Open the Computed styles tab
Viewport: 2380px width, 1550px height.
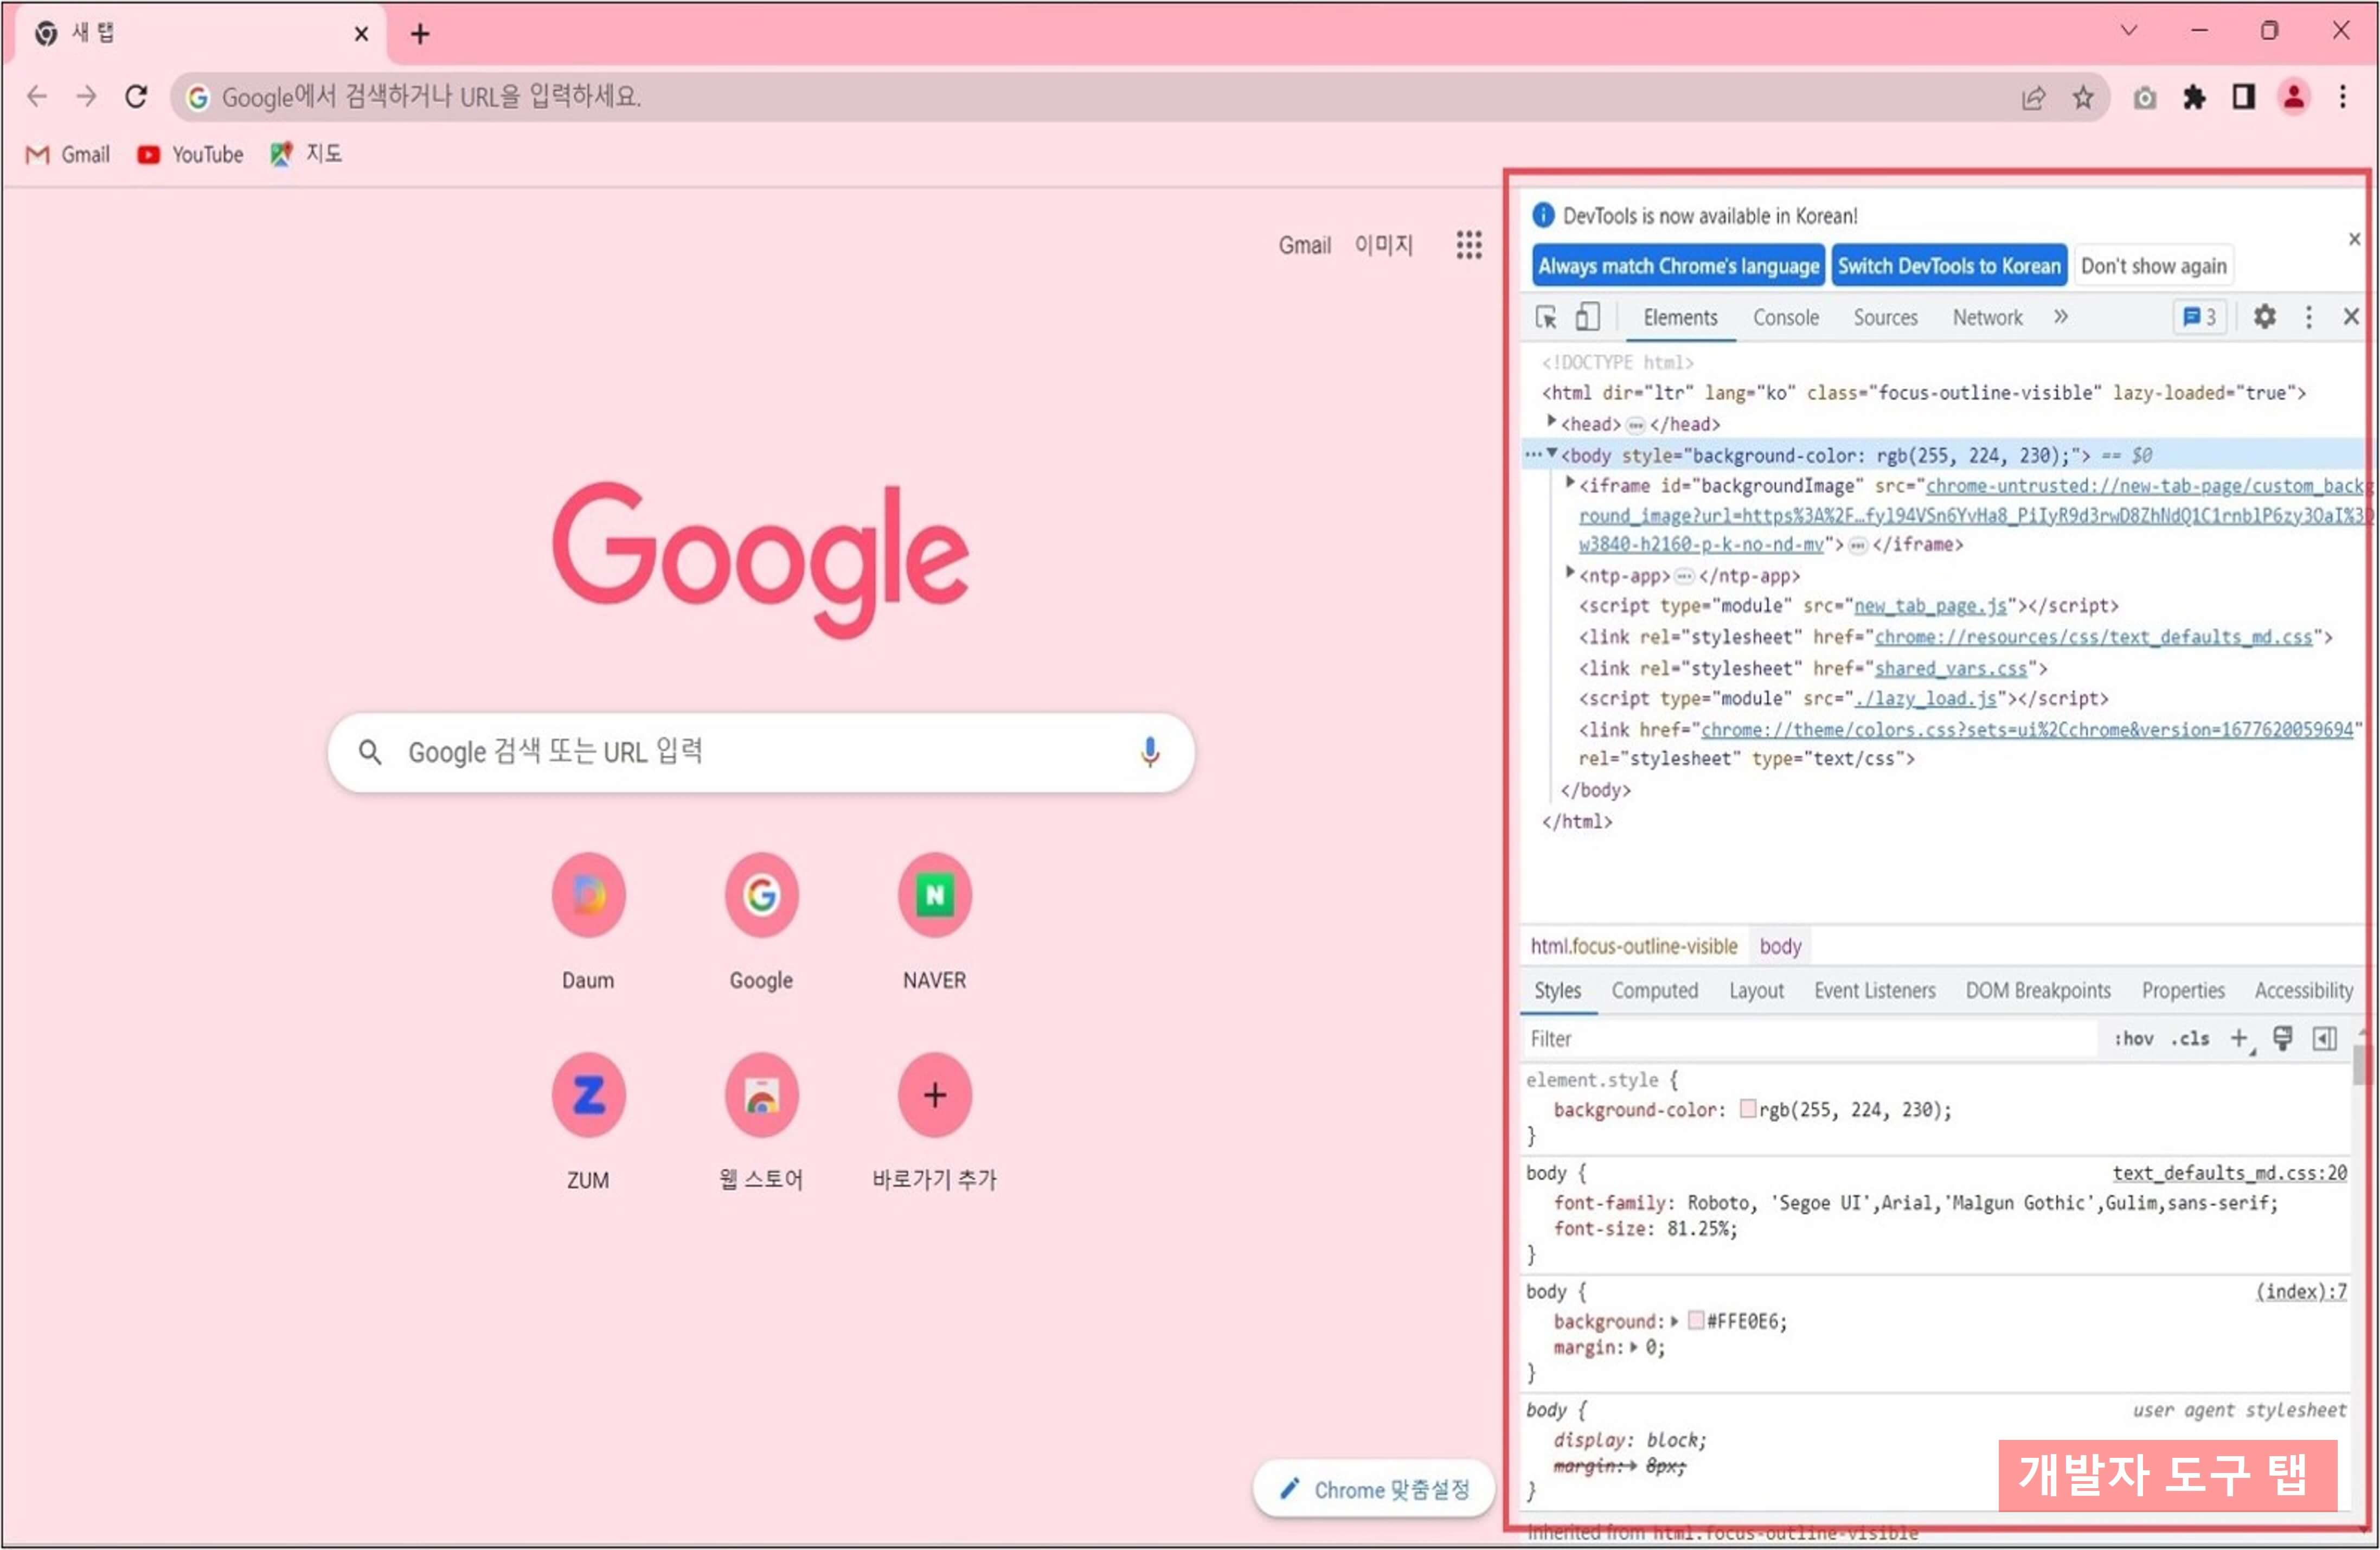[1654, 991]
